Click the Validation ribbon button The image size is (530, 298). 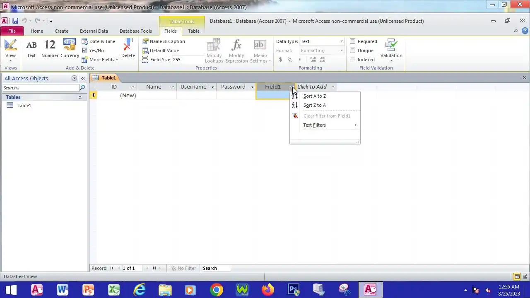391,50
